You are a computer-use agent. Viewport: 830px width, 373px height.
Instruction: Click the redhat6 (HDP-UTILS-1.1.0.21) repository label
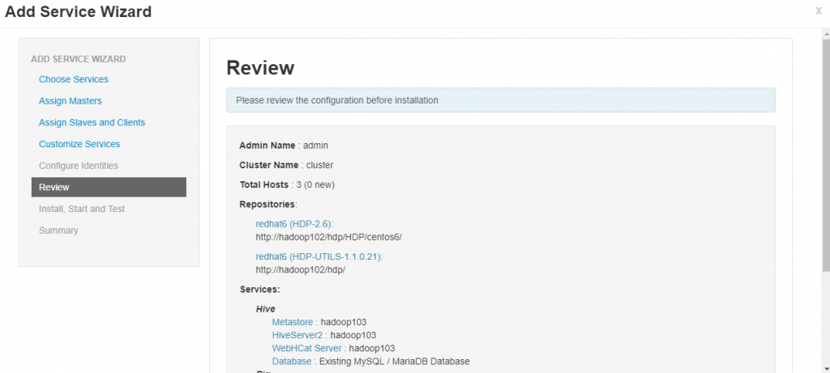click(x=319, y=256)
